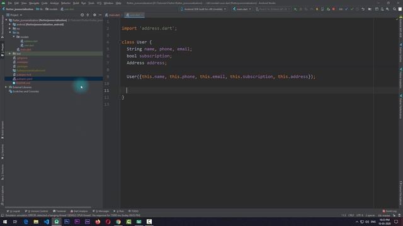Open the Terminal tool window

(x=59, y=211)
